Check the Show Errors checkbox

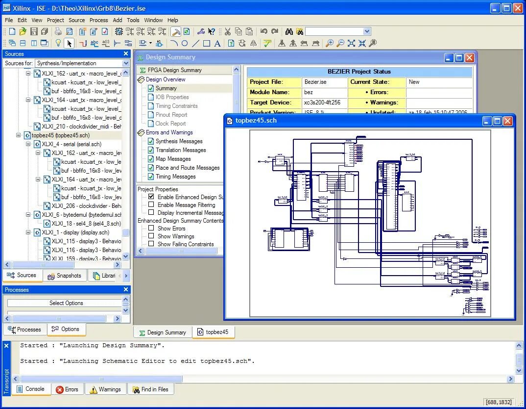pos(151,228)
